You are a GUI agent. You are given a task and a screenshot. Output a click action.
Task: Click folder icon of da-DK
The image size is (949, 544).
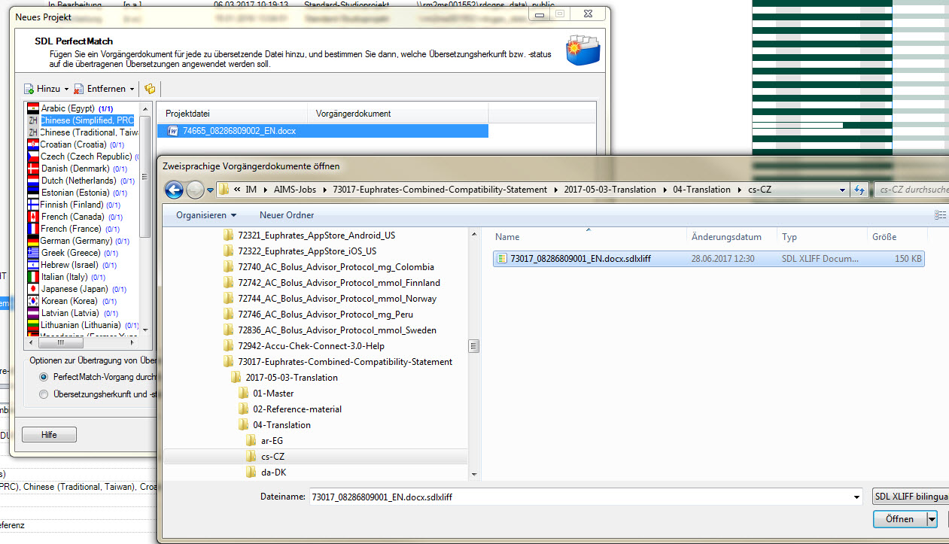[252, 473]
